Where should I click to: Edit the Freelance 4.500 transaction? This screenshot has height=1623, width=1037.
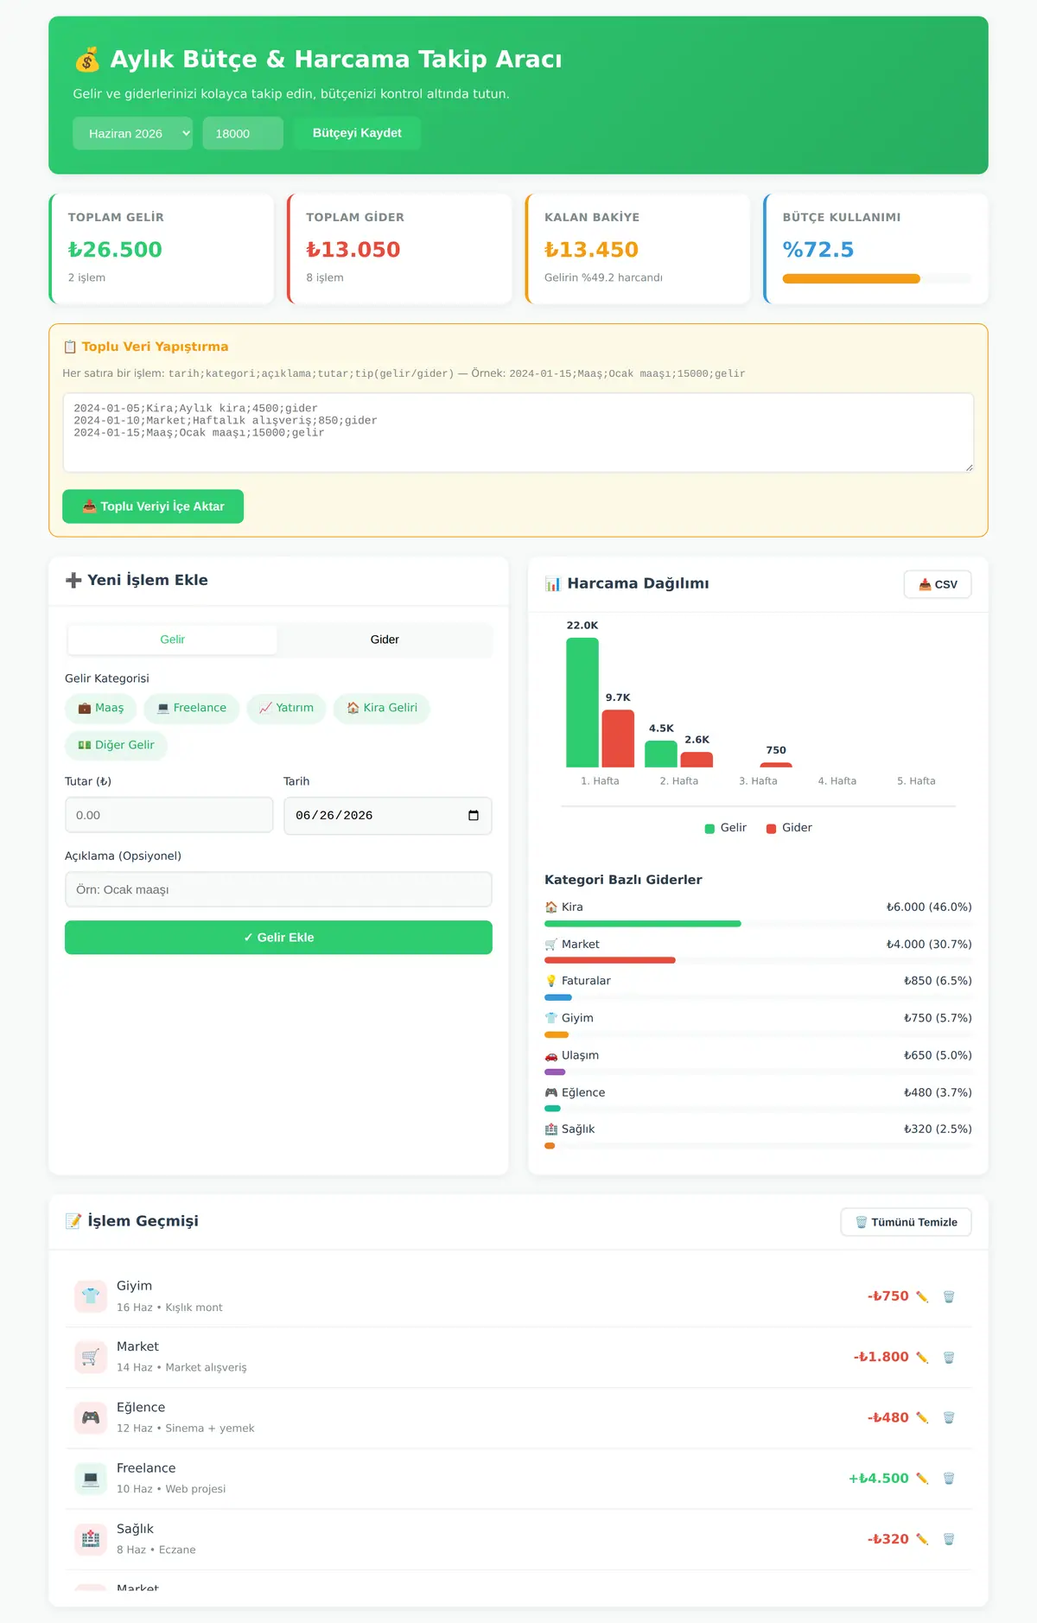point(922,1478)
